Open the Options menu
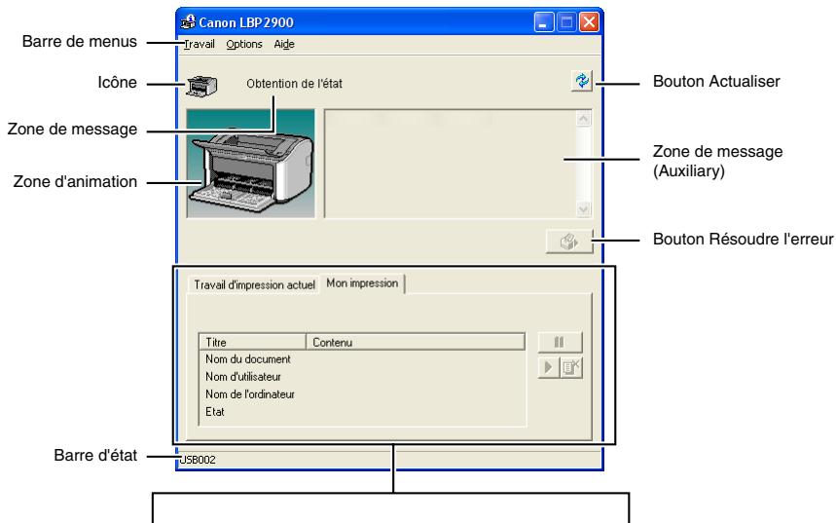 244,44
